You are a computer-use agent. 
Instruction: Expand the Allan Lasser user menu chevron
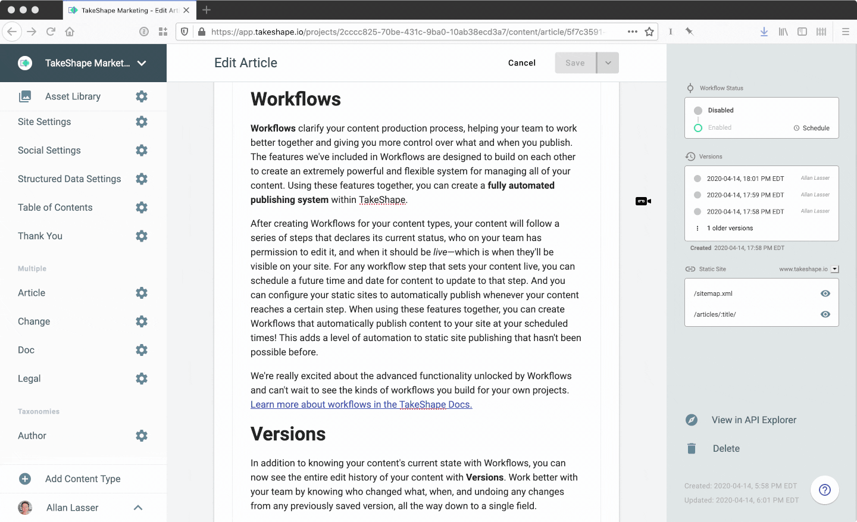tap(138, 508)
